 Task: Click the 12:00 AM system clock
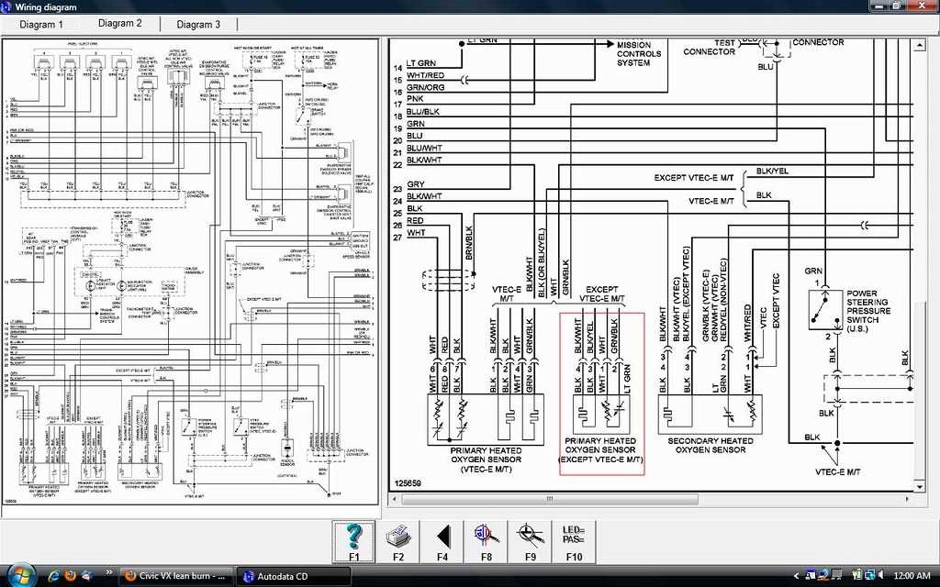tap(912, 576)
